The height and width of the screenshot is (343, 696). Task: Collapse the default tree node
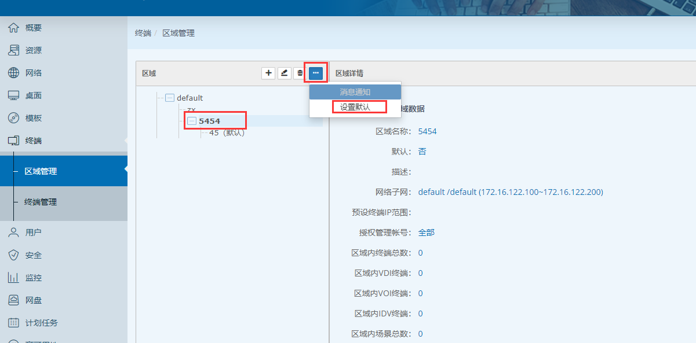point(170,98)
